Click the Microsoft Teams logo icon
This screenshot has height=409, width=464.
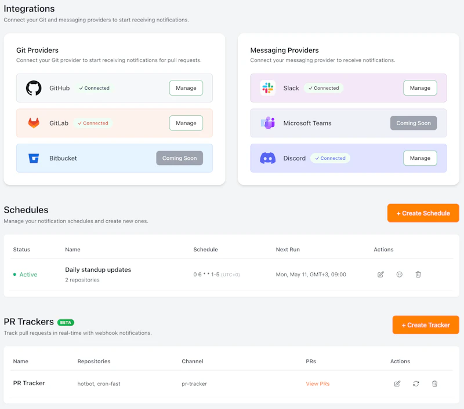pyautogui.click(x=267, y=123)
